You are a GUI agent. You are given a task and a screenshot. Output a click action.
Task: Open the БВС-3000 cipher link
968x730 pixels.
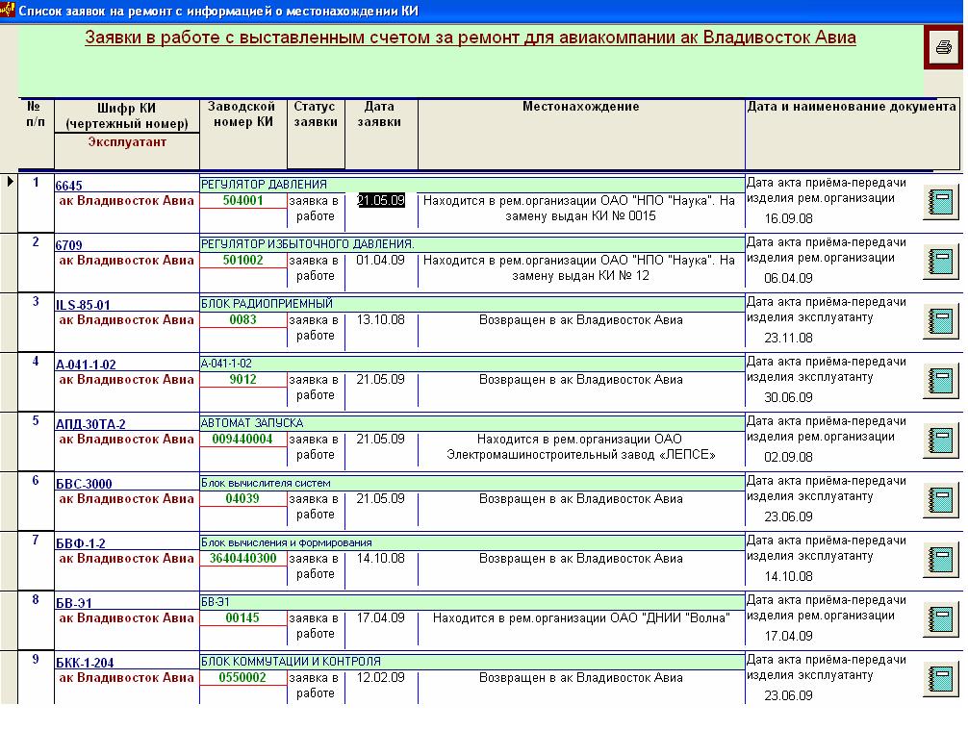tap(84, 484)
